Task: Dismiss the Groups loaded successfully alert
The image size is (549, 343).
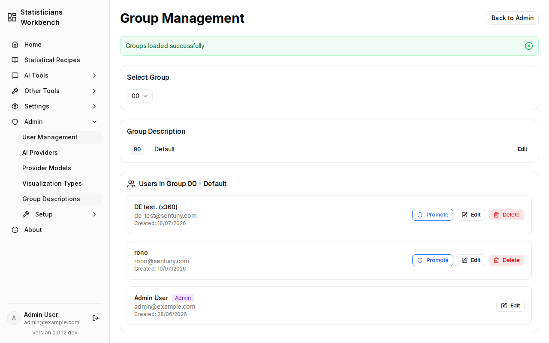Action: (529, 46)
